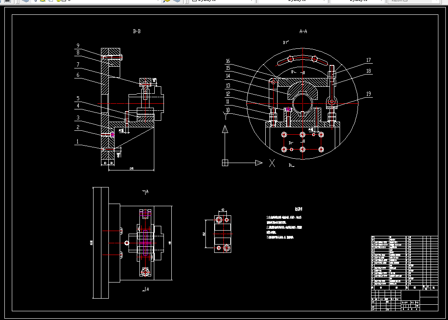This screenshot has height=320, width=448.
Task: Click the UCS Y axis label
Action: pyautogui.click(x=226, y=116)
